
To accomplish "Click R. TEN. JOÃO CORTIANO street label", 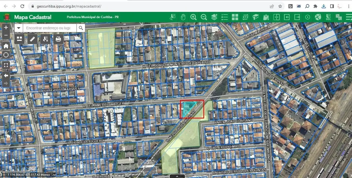I will 233,121.
